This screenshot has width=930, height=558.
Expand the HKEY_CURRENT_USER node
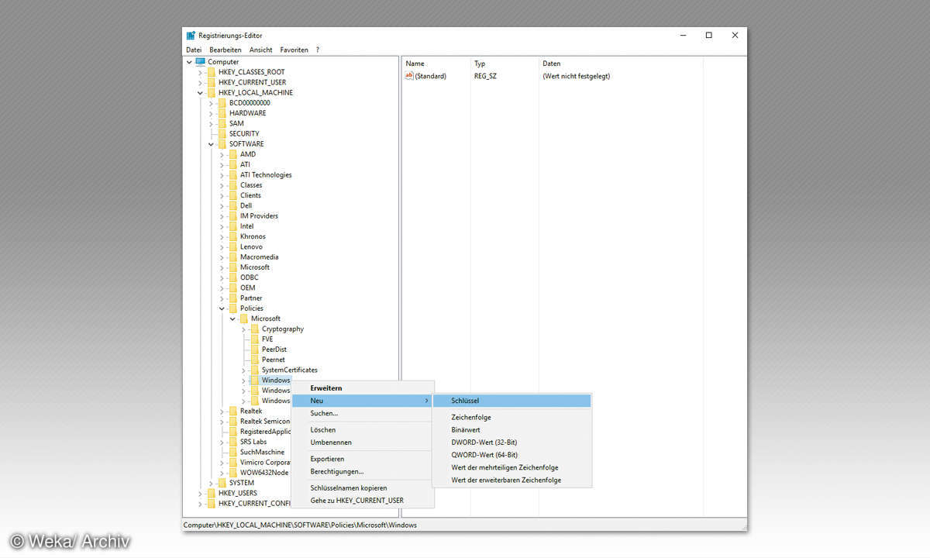200,82
